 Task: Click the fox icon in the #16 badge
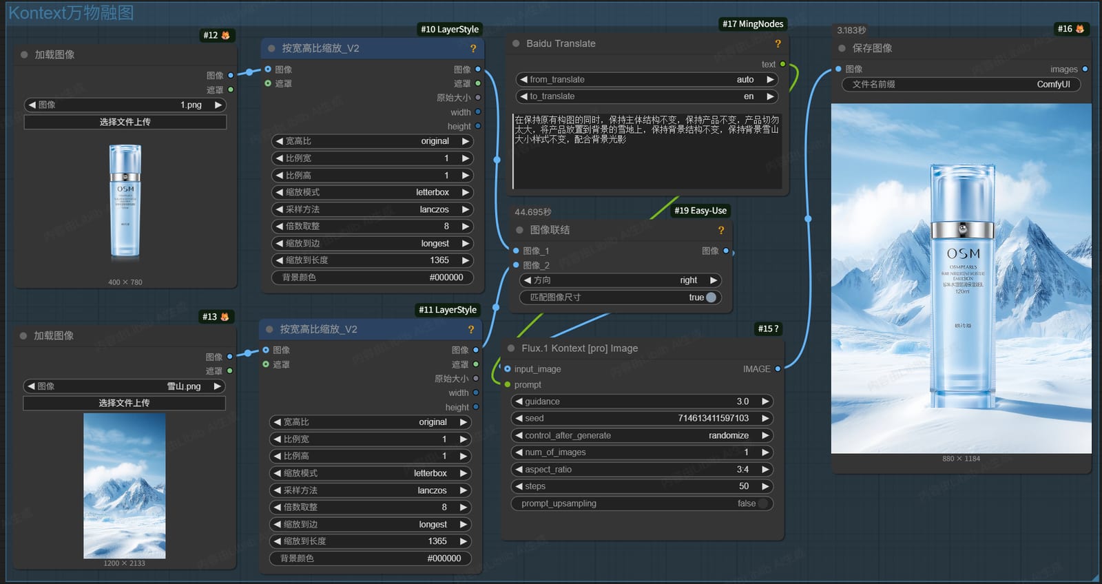pyautogui.click(x=1080, y=29)
